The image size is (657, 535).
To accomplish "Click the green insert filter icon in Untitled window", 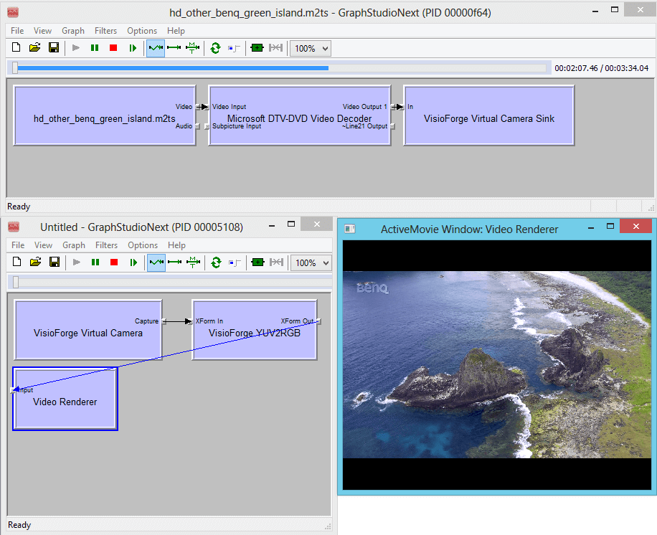I will point(257,262).
